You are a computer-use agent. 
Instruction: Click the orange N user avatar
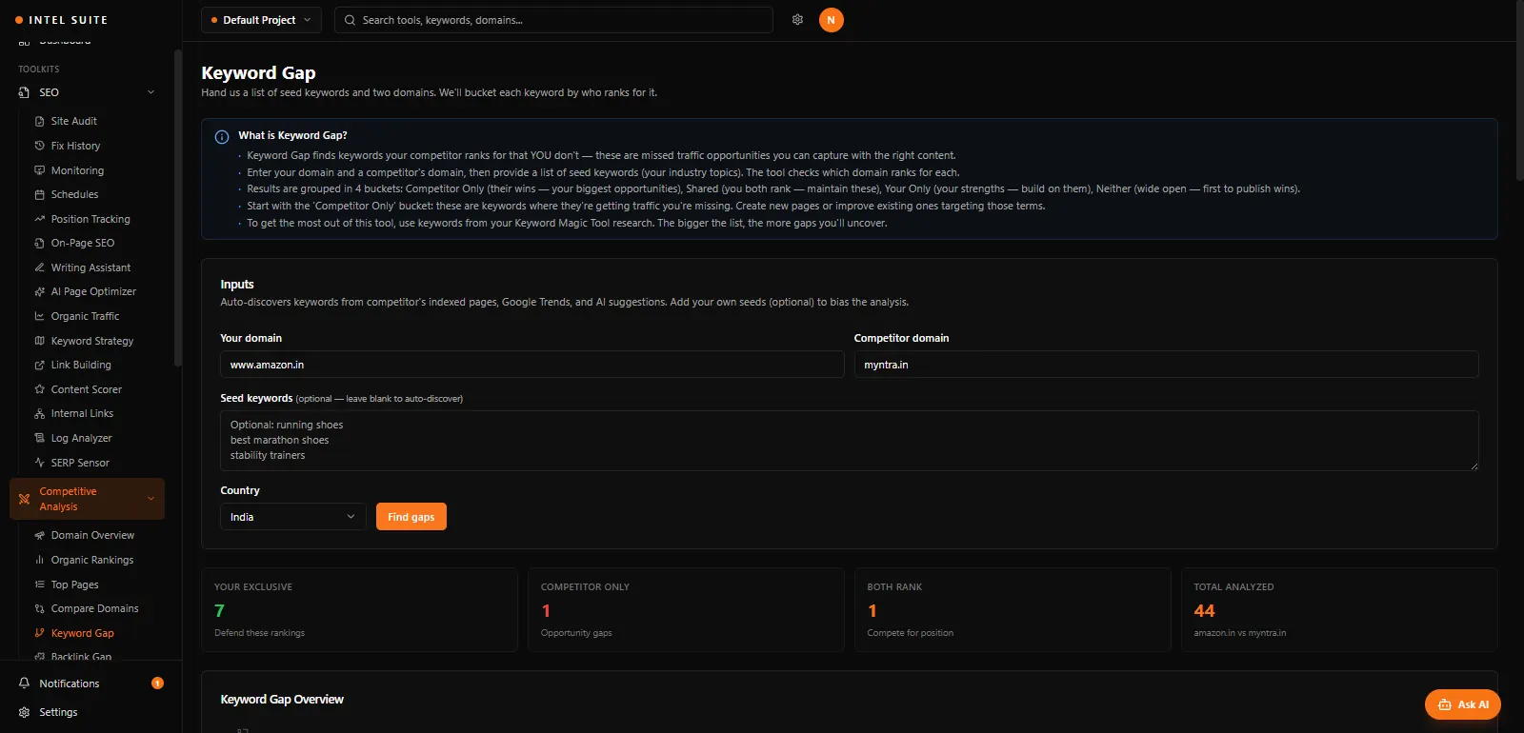coord(832,20)
